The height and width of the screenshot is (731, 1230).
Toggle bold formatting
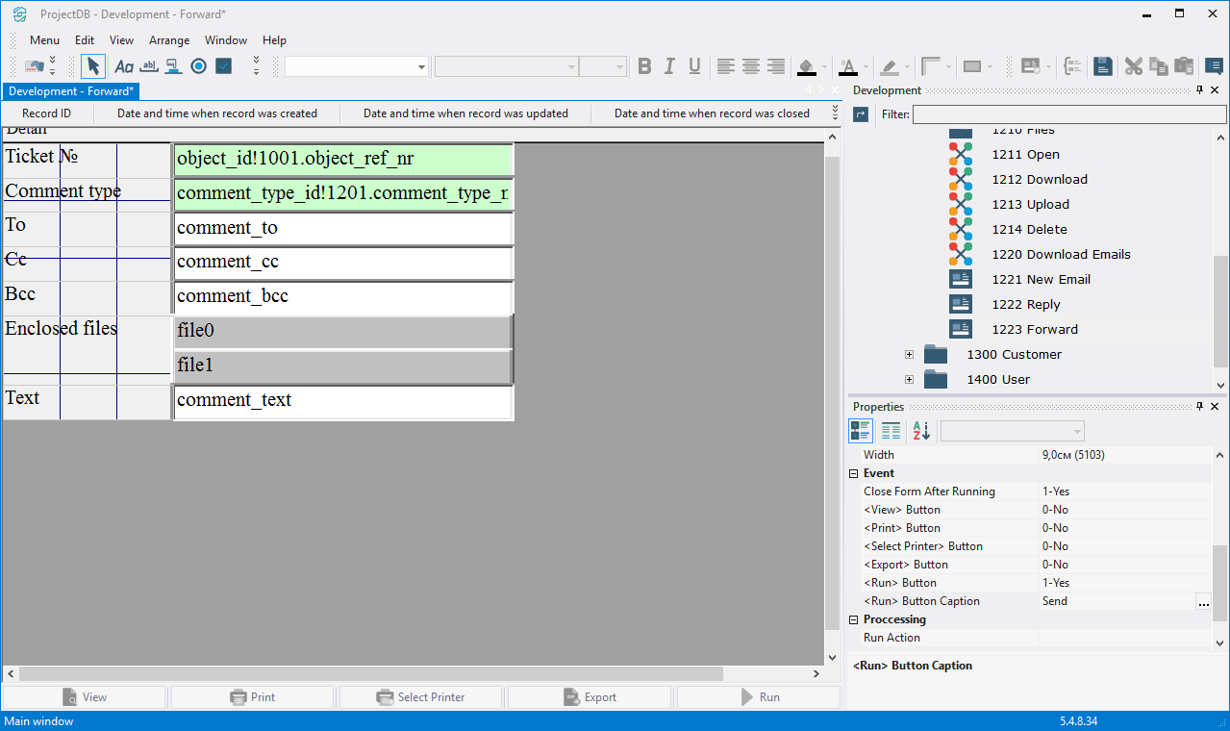(644, 66)
